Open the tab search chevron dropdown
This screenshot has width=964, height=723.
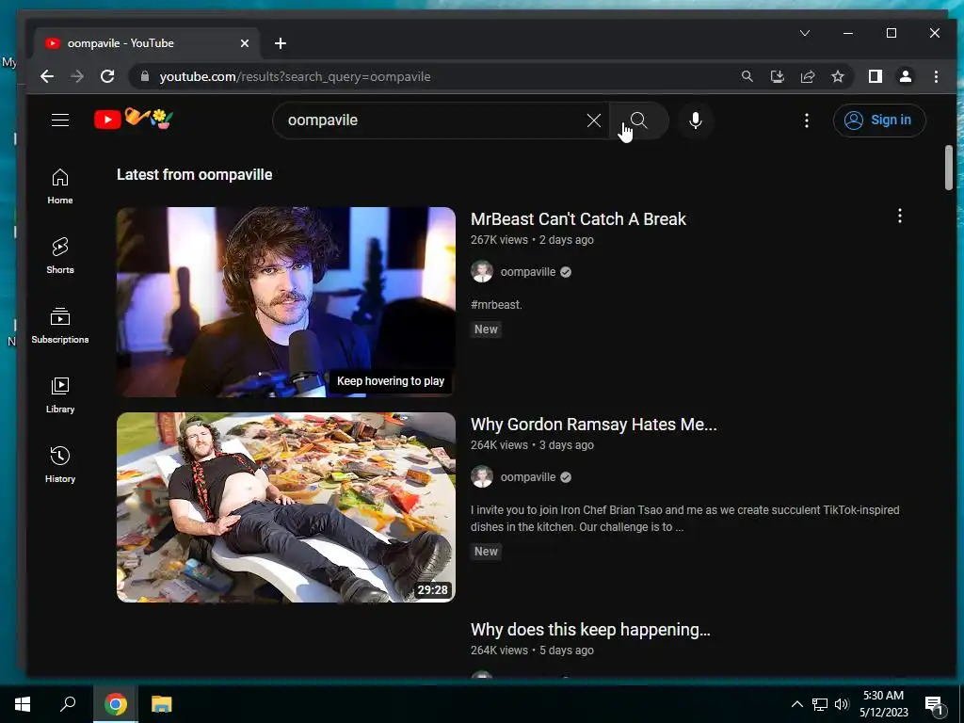click(x=805, y=33)
